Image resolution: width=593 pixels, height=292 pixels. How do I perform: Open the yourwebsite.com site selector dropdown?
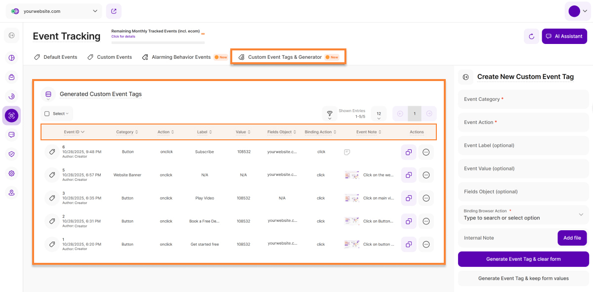tap(55, 11)
